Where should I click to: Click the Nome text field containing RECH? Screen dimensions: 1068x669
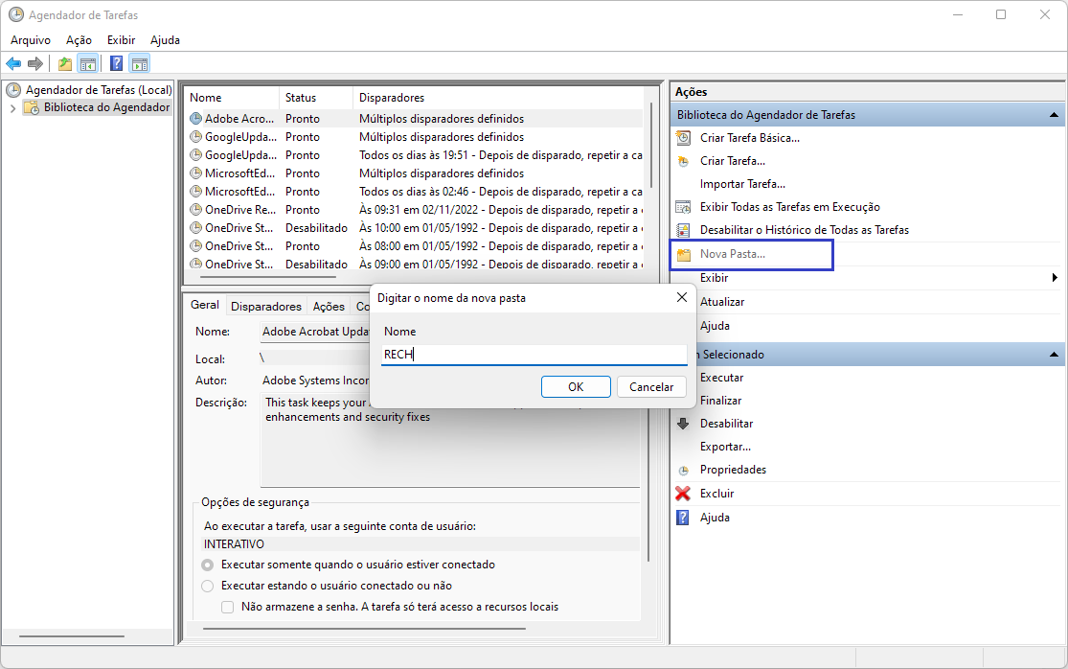click(x=534, y=355)
